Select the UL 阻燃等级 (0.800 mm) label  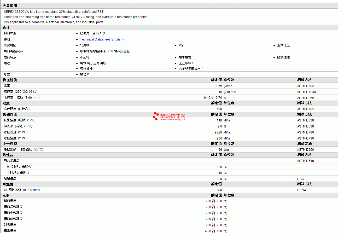pyautogui.click(x=22, y=190)
